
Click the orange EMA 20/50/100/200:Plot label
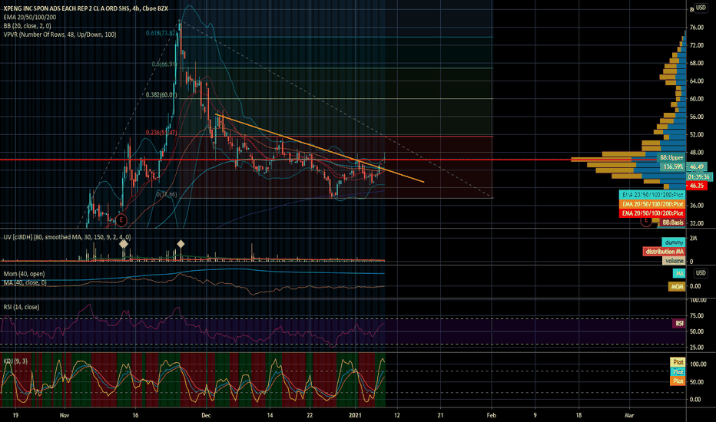[652, 204]
